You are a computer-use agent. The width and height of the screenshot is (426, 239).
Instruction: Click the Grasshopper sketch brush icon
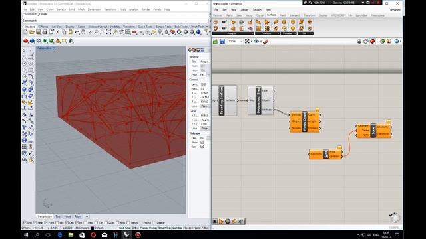coord(266,41)
